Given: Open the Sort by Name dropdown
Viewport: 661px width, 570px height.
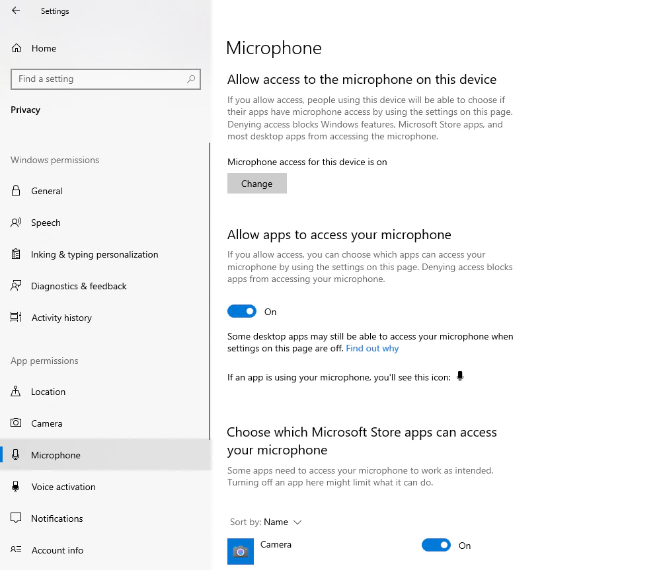Looking at the screenshot, I should (266, 522).
